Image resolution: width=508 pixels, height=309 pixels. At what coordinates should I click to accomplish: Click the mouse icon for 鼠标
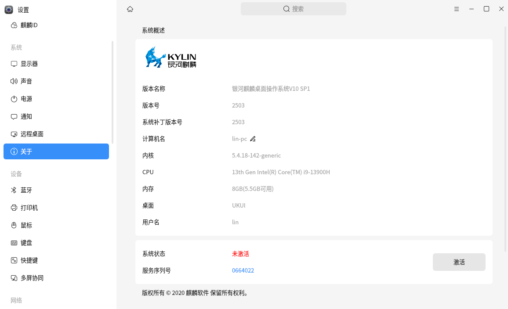point(14,225)
